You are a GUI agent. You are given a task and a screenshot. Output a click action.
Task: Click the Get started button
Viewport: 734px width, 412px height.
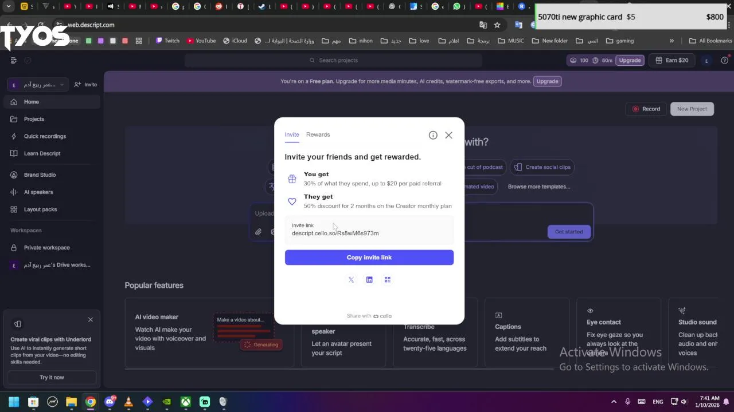(569, 232)
